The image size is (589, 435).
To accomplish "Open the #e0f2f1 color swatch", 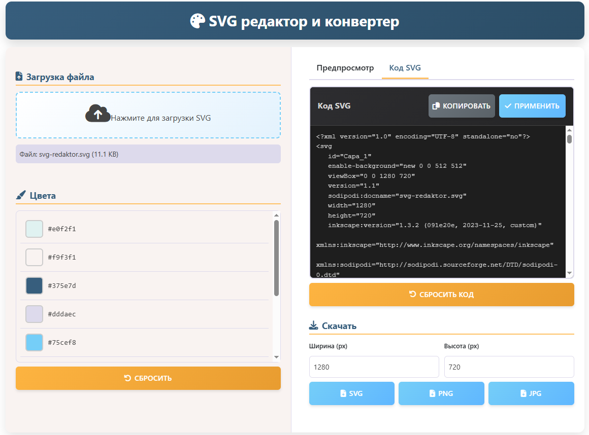I will (34, 229).
